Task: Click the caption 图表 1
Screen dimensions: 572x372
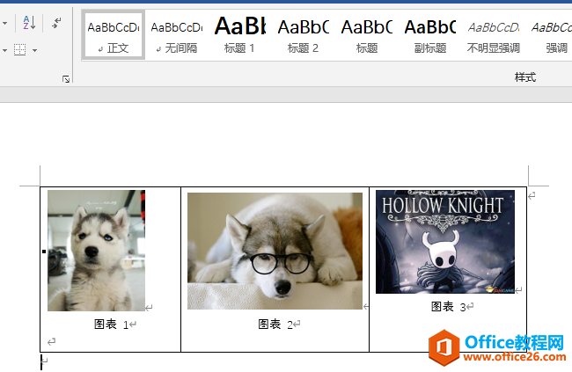Action: [111, 325]
